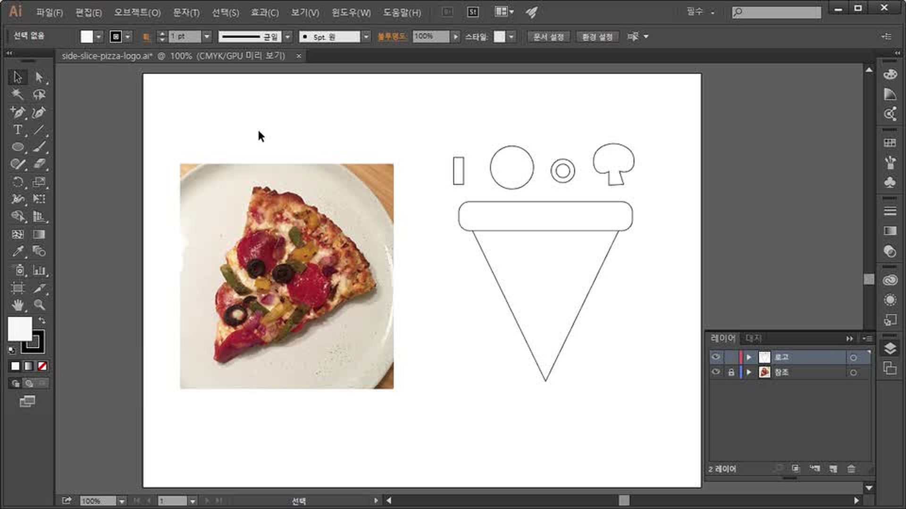Open the zoom level dropdown
The image size is (906, 509).
[x=122, y=501]
